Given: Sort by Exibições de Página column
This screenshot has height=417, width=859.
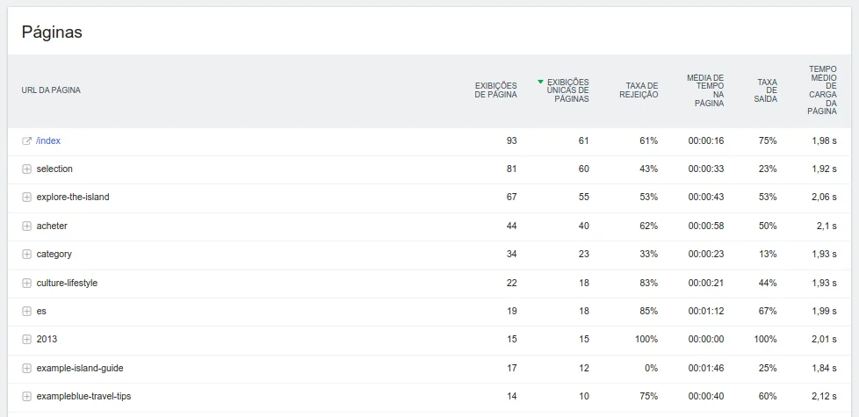Looking at the screenshot, I should [x=495, y=90].
